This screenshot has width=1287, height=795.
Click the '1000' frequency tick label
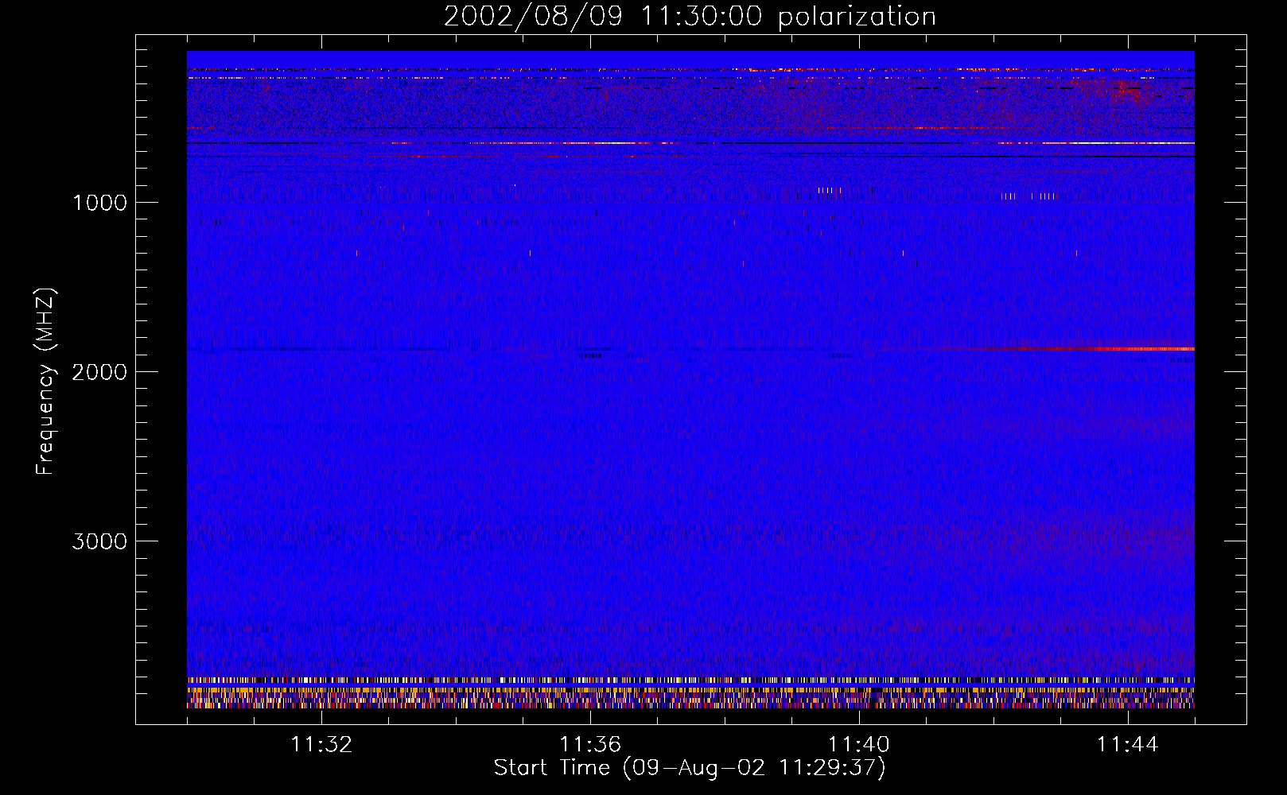[x=99, y=203]
